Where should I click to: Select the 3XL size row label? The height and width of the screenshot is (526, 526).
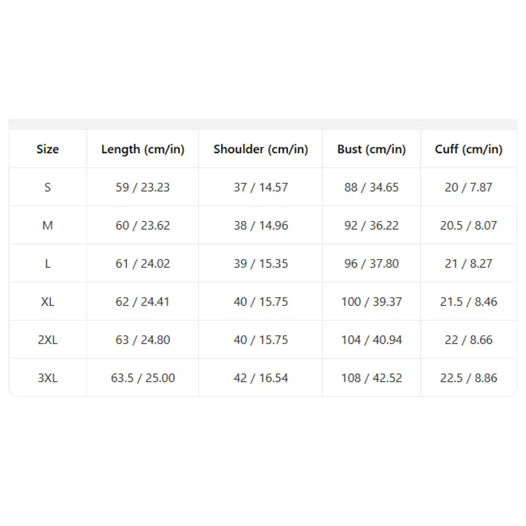click(x=47, y=378)
